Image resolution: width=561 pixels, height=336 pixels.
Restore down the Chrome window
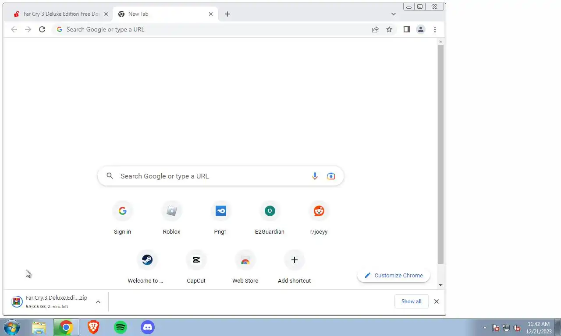(420, 7)
